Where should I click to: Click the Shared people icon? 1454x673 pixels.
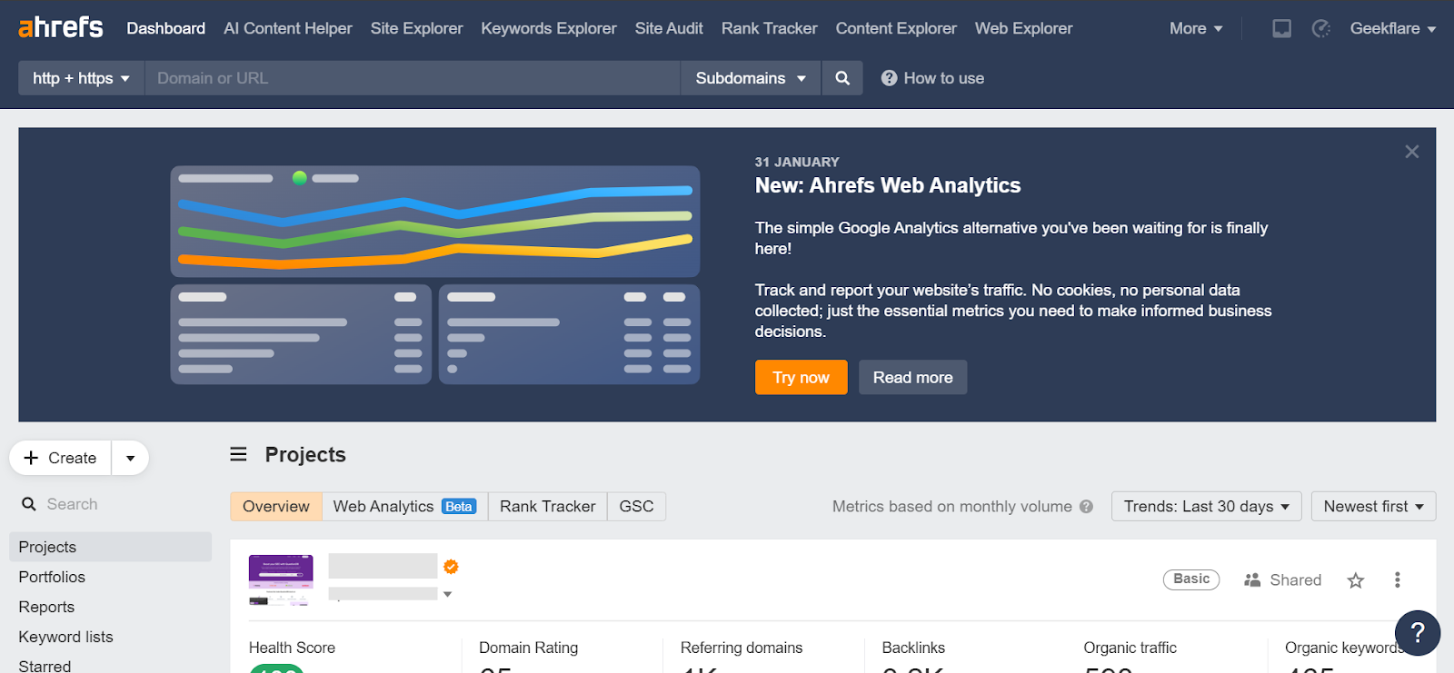1252,579
